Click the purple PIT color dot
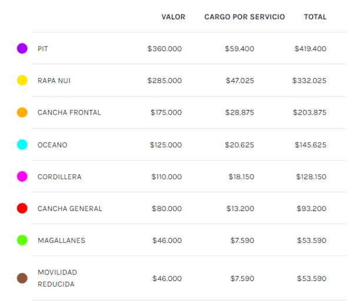Image resolution: width=353 pixels, height=301 pixels. tap(22, 49)
